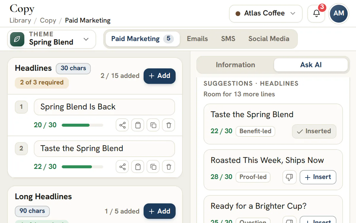356x223 pixels.
Task: Click Inserted button on Taste the Spring Blend
Action: (314, 131)
